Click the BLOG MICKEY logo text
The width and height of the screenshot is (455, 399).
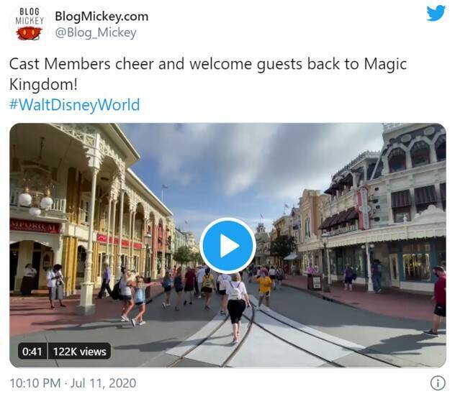[30, 17]
